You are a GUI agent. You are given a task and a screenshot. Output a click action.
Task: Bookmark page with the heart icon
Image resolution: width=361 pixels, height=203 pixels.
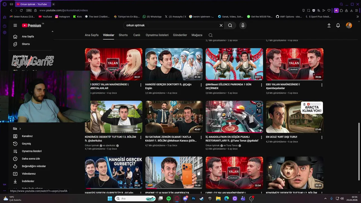point(329,10)
